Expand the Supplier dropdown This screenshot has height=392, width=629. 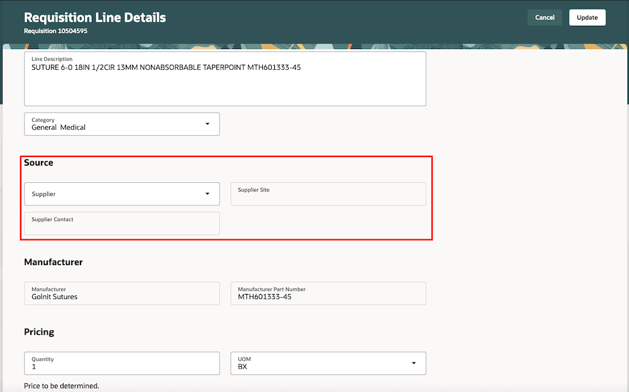point(208,193)
